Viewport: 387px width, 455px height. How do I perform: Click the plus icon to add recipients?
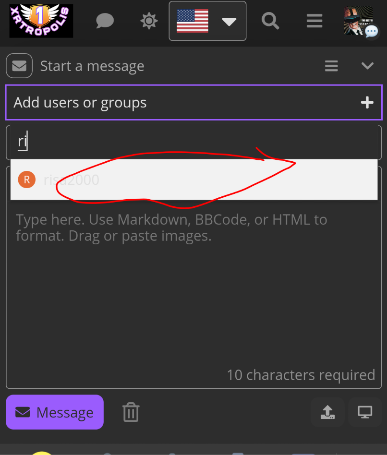pyautogui.click(x=367, y=102)
